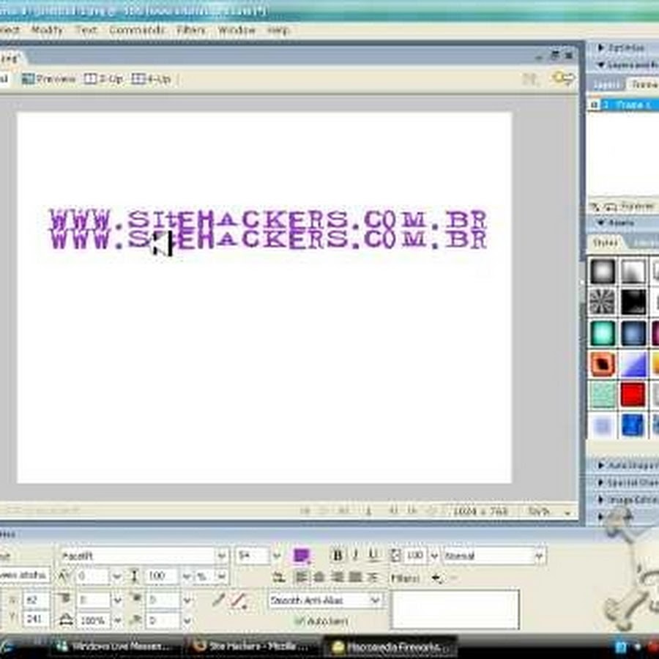Click the font size value field
The image size is (659, 659).
point(253,556)
